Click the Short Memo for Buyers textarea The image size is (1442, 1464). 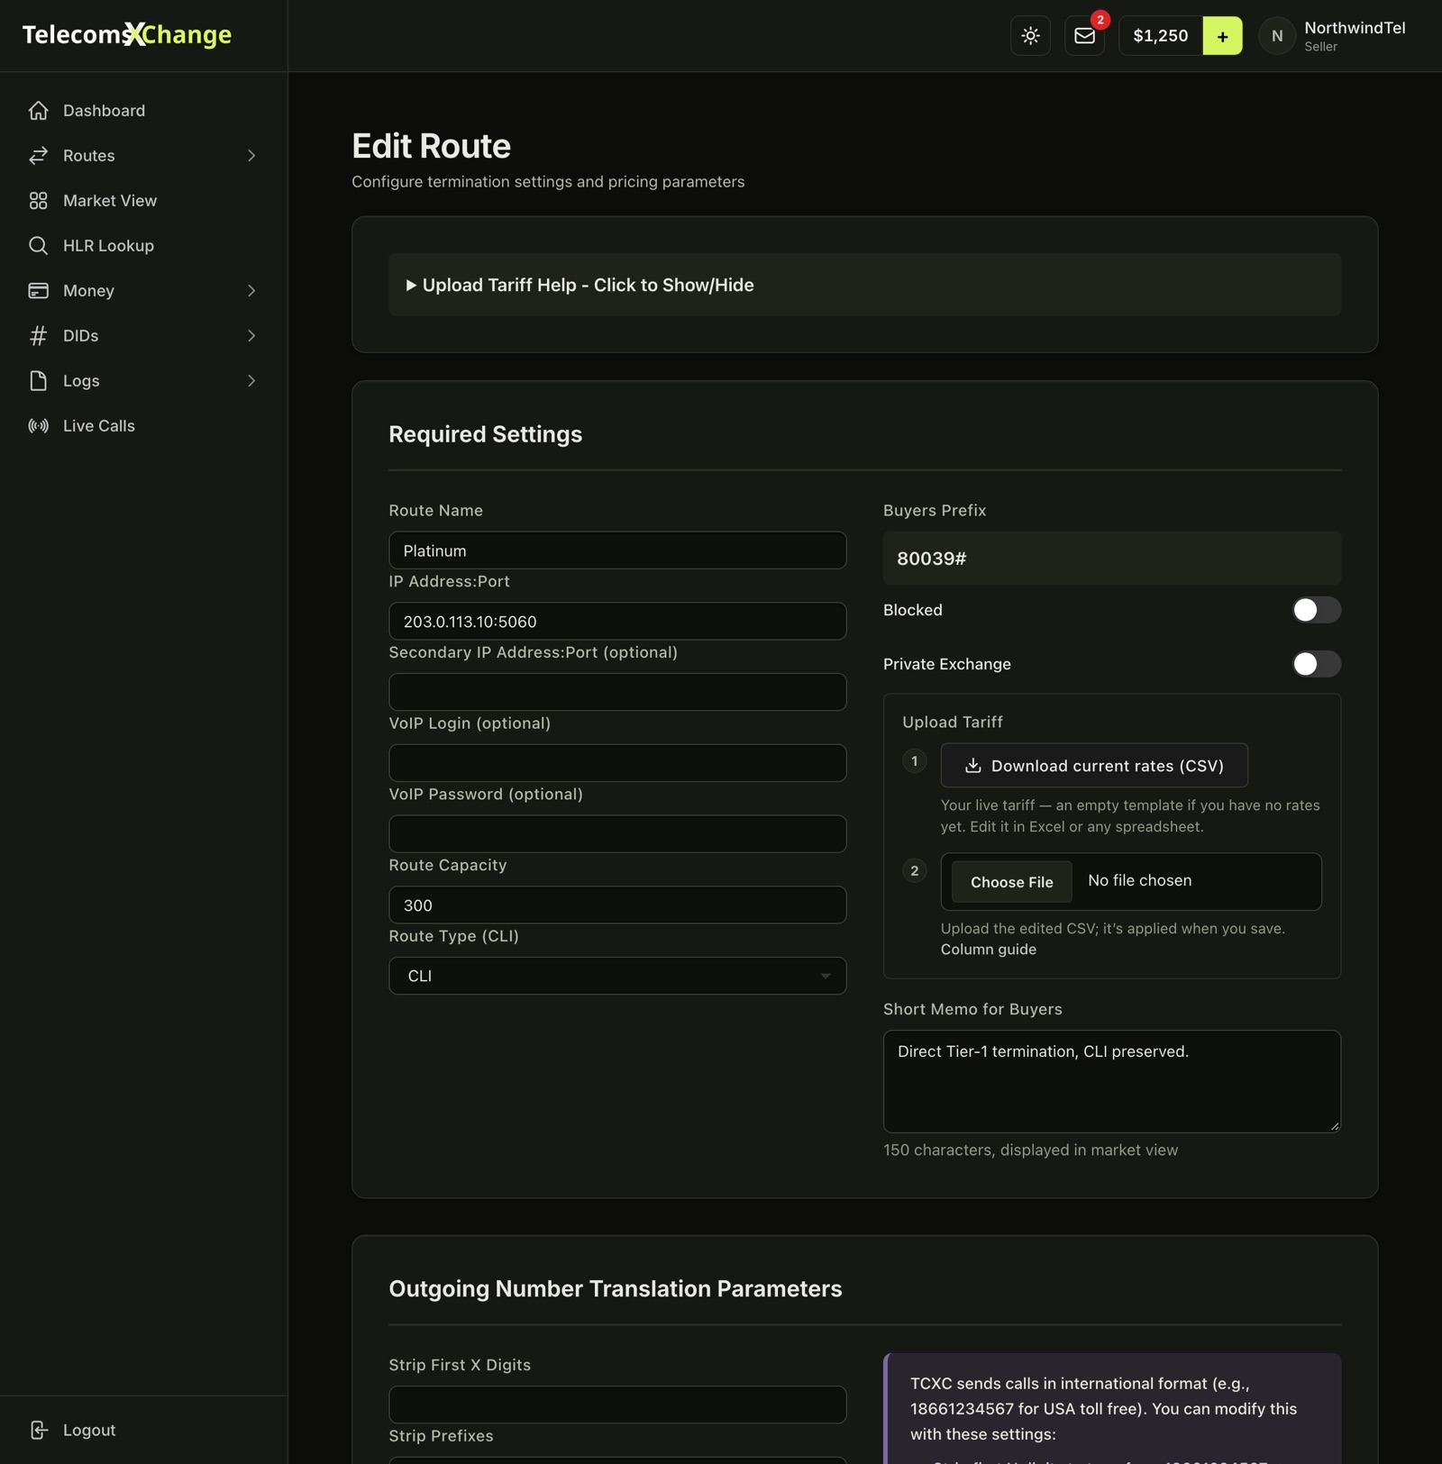[x=1111, y=1081]
